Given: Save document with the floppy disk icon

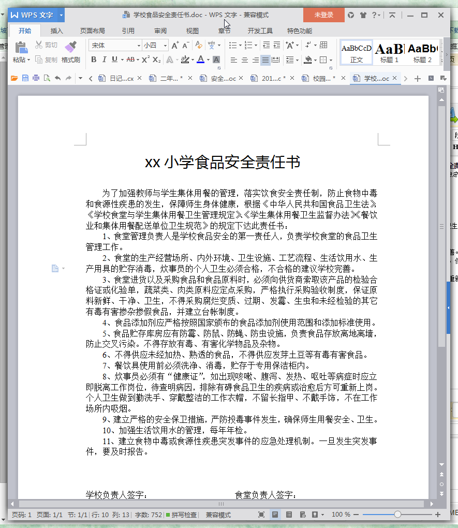Looking at the screenshot, I should click(25, 78).
